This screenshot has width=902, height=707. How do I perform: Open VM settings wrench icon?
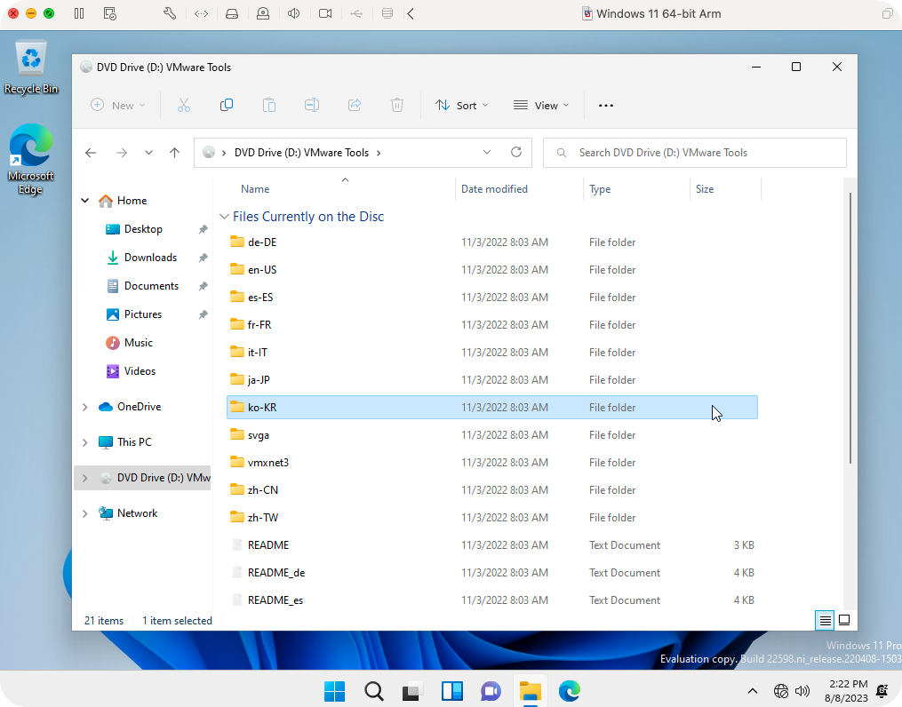[169, 13]
